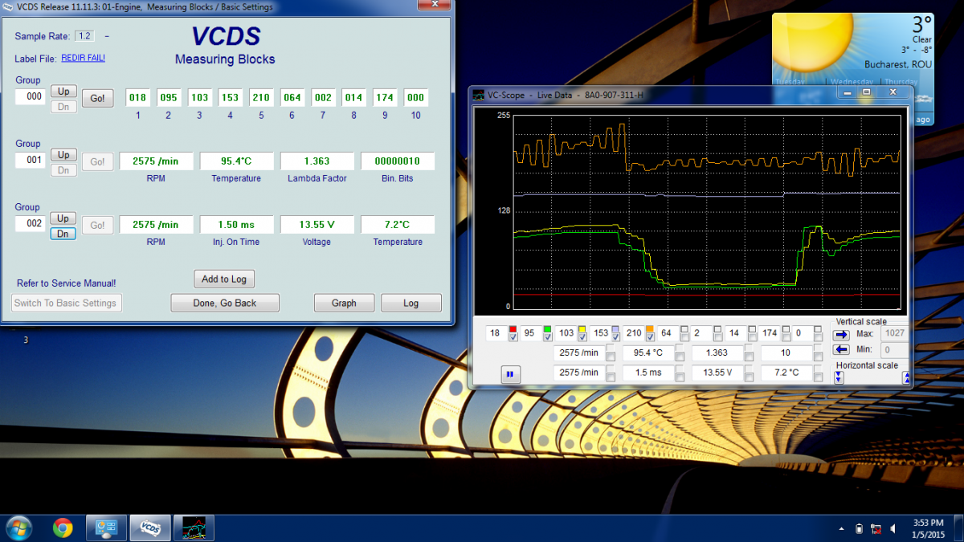
Task: Click Done, Go Back button
Action: 225,303
